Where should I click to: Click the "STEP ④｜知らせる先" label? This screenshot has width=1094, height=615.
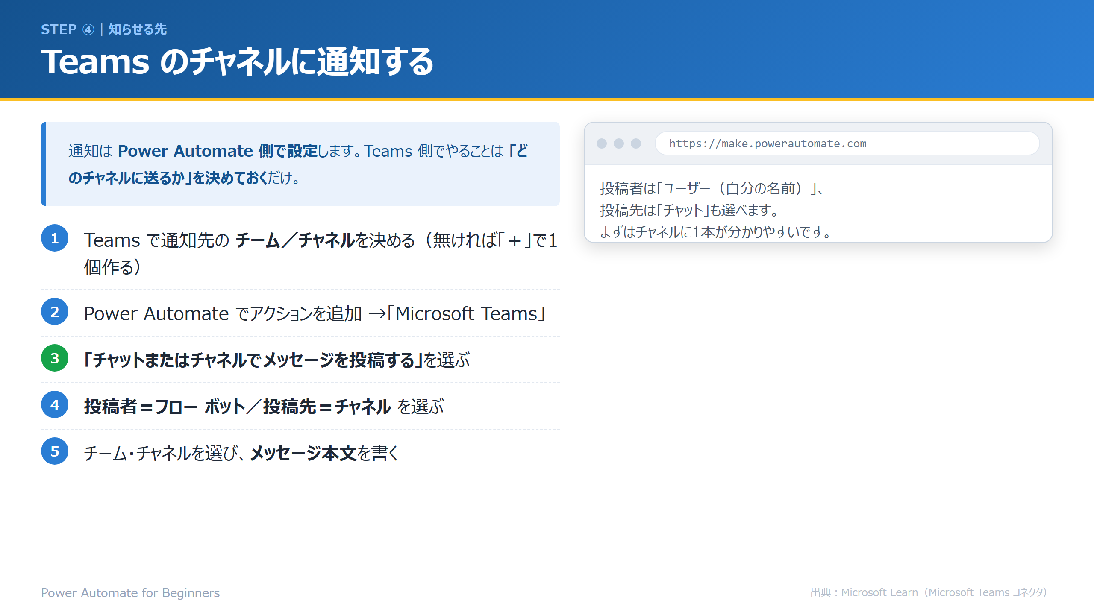tap(104, 29)
